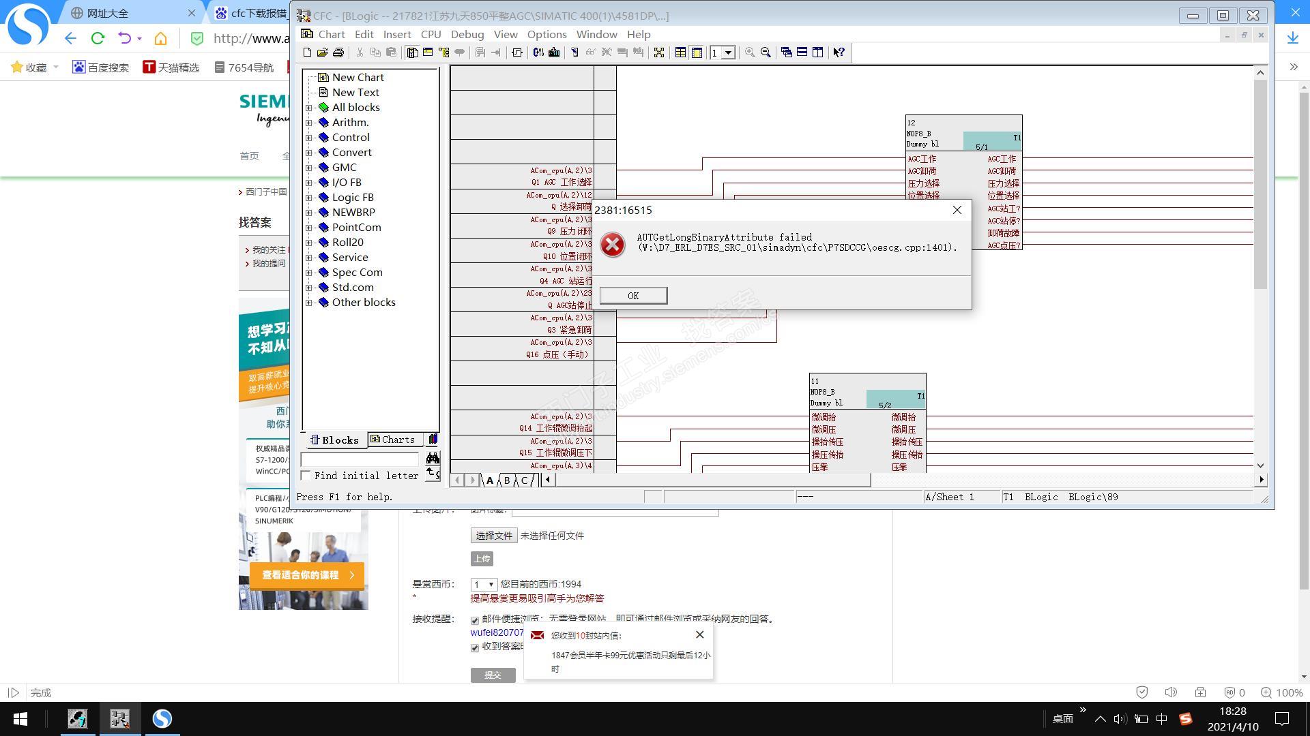The height and width of the screenshot is (736, 1310).
Task: Click the 选择文件 file chooser button
Action: [493, 536]
